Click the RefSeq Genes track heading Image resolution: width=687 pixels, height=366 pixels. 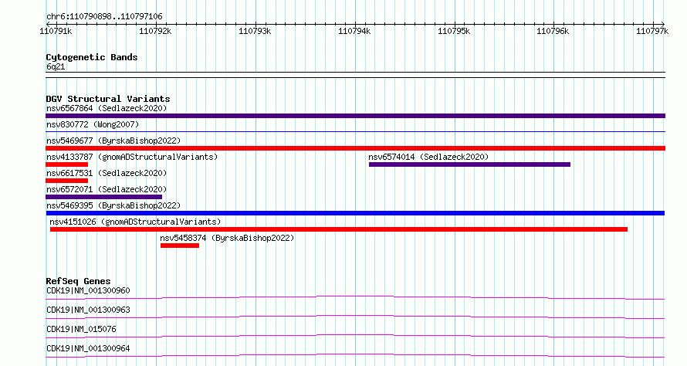point(78,281)
